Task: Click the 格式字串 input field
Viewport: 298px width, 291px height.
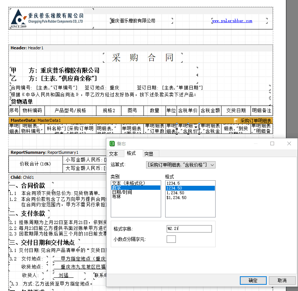Action: pyautogui.click(x=189, y=229)
